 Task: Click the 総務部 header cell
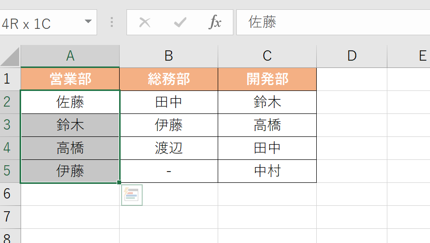[x=169, y=79]
